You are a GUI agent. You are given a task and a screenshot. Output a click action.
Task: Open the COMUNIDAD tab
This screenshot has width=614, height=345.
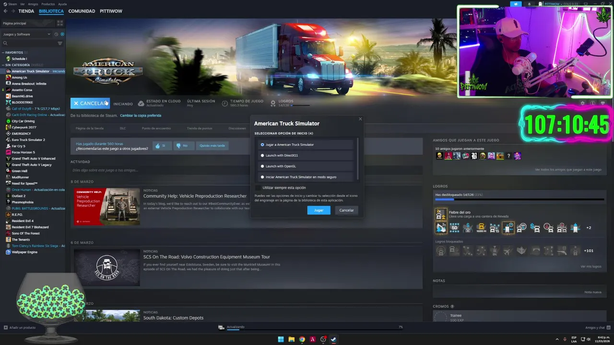click(82, 11)
